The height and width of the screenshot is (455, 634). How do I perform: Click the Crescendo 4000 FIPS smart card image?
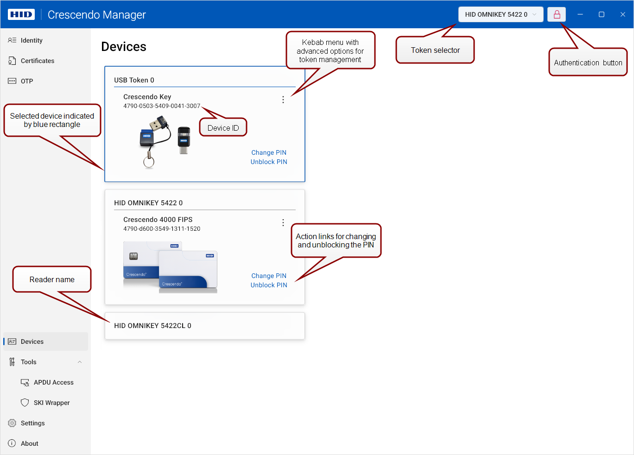pos(170,267)
